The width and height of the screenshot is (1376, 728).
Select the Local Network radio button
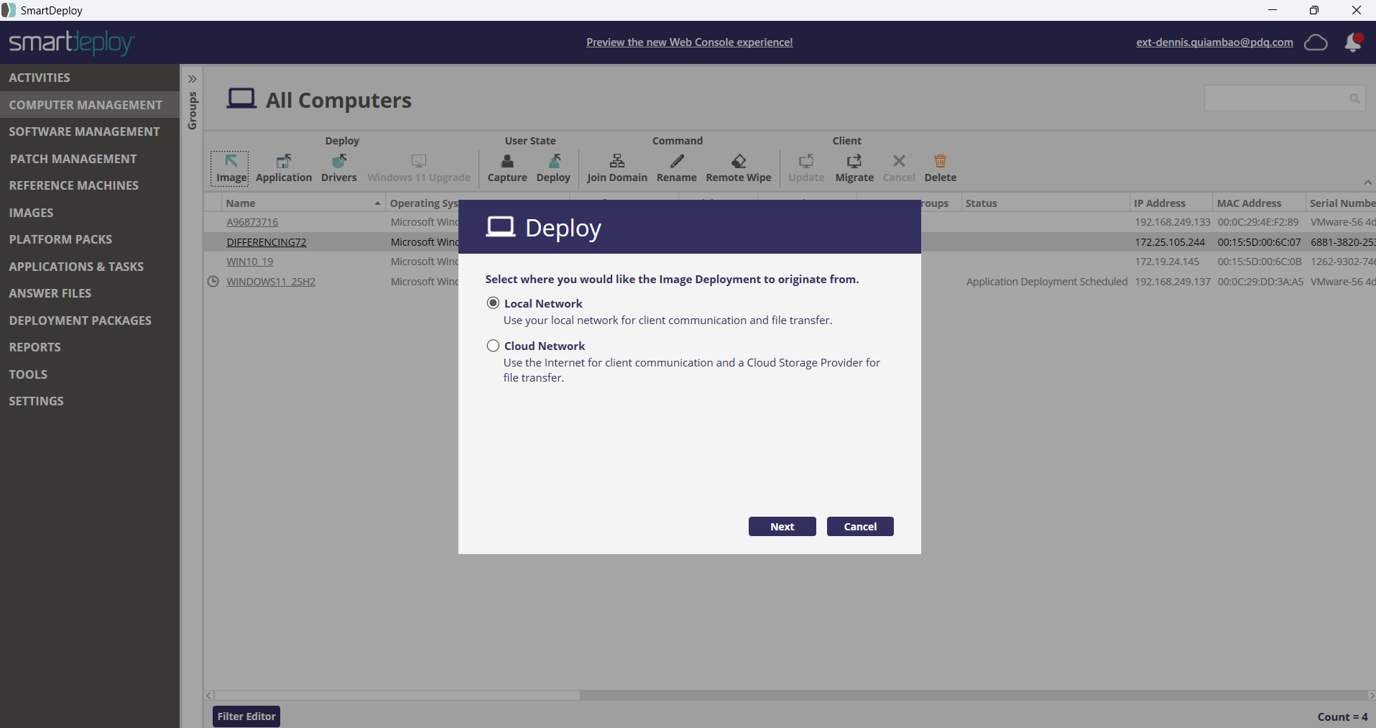493,303
